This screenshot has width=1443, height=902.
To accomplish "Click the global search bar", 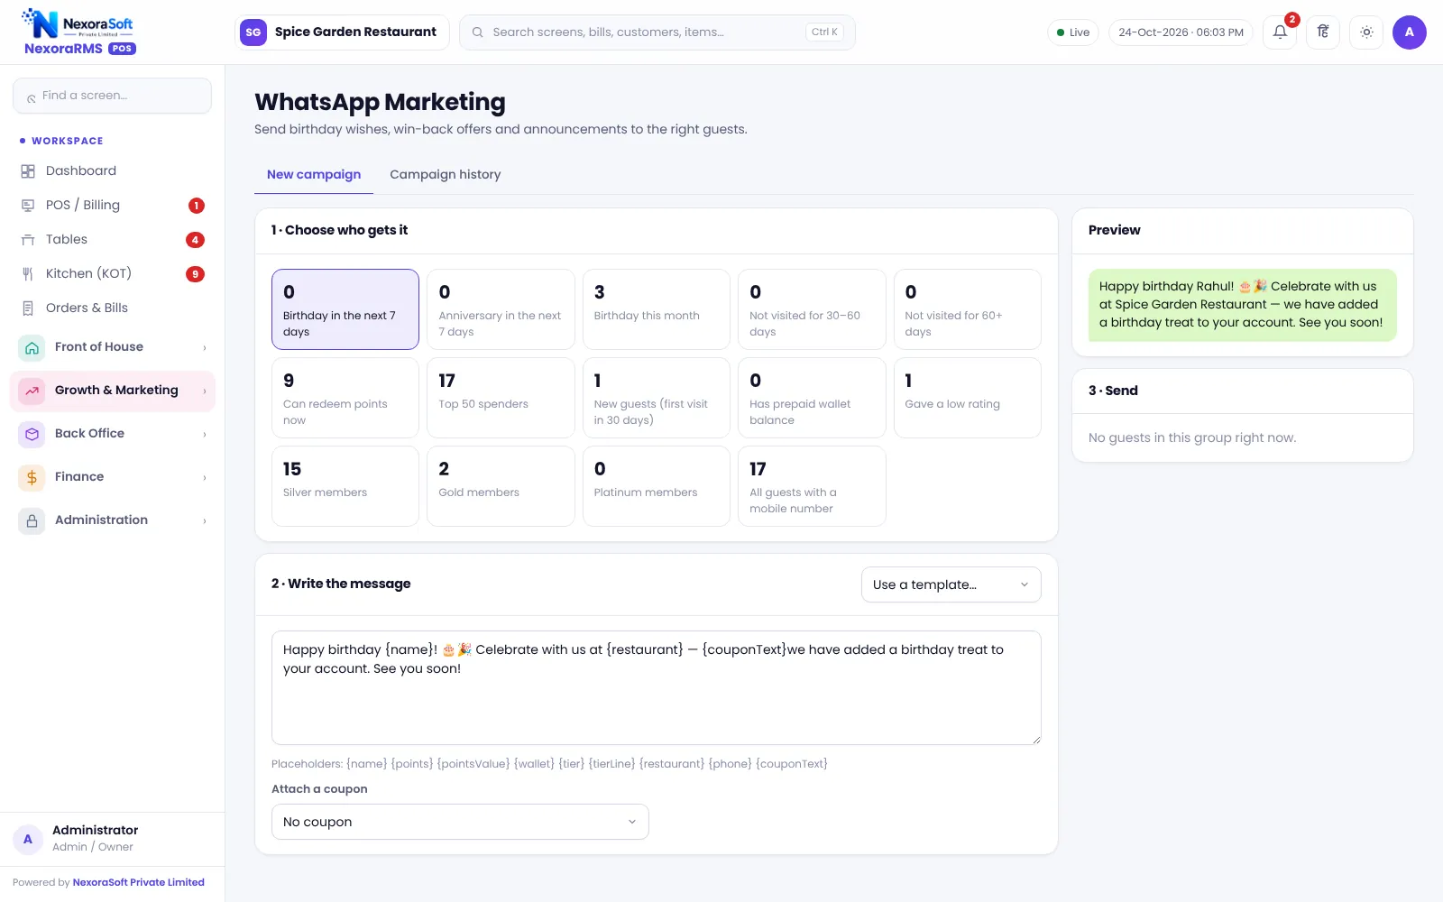I will [x=657, y=32].
